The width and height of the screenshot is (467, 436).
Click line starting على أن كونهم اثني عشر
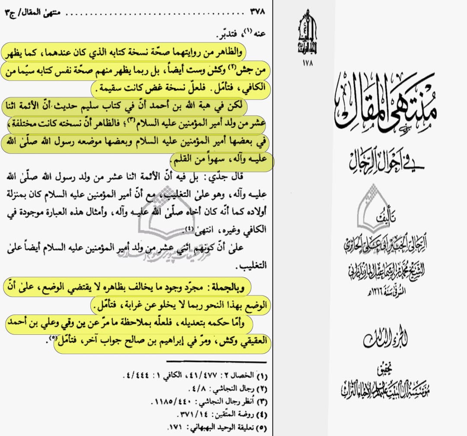[125, 248]
